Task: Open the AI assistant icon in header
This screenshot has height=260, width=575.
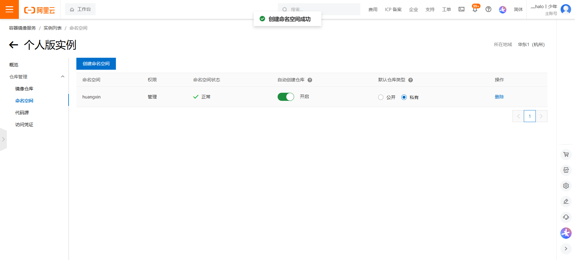Action: coord(503,10)
